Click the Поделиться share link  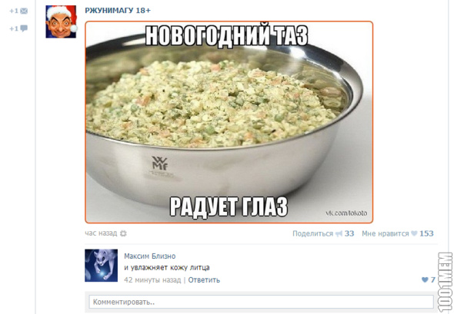pyautogui.click(x=312, y=233)
